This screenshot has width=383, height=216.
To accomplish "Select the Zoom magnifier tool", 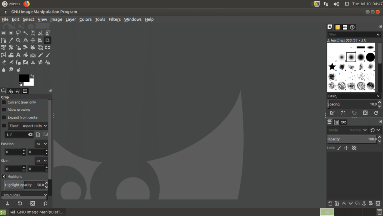I will pos(18,40).
